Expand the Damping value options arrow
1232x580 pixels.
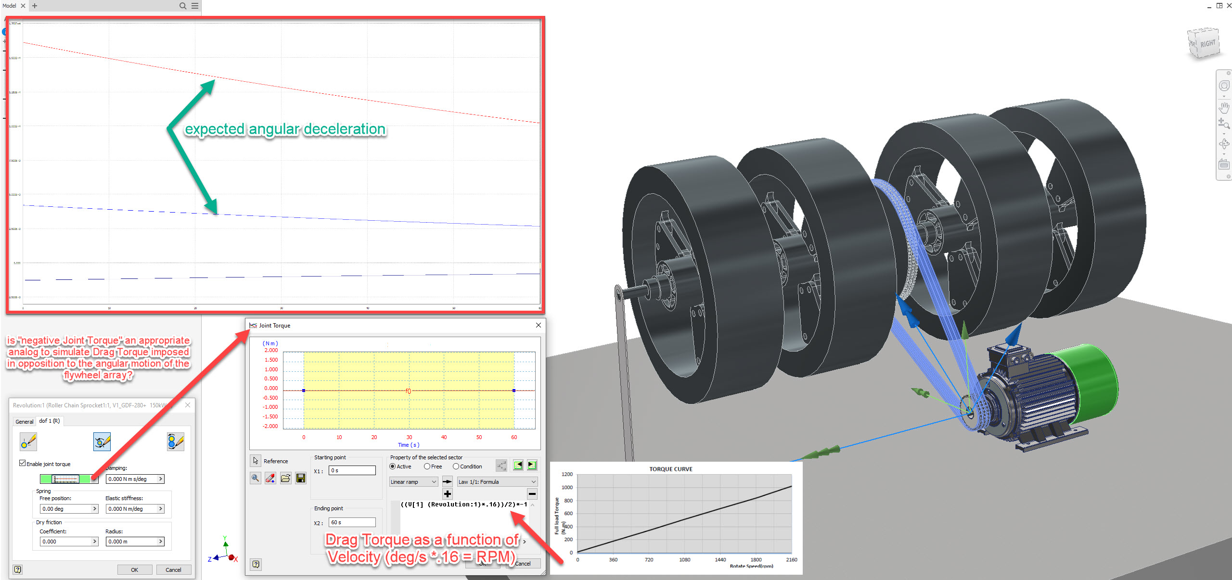pos(160,479)
